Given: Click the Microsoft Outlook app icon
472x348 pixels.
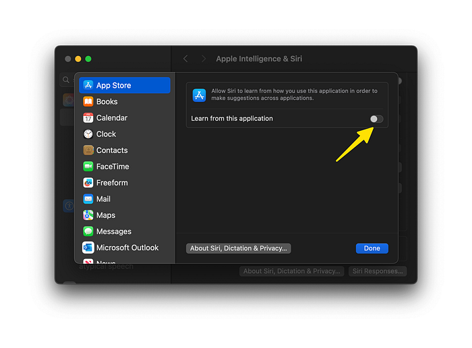Looking at the screenshot, I should (88, 248).
